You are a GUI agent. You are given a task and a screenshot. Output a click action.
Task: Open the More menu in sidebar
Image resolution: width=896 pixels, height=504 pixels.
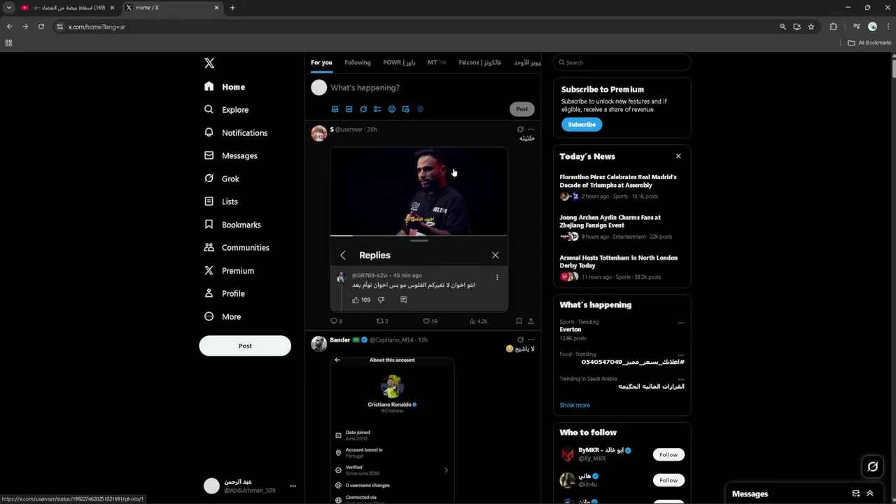222,316
